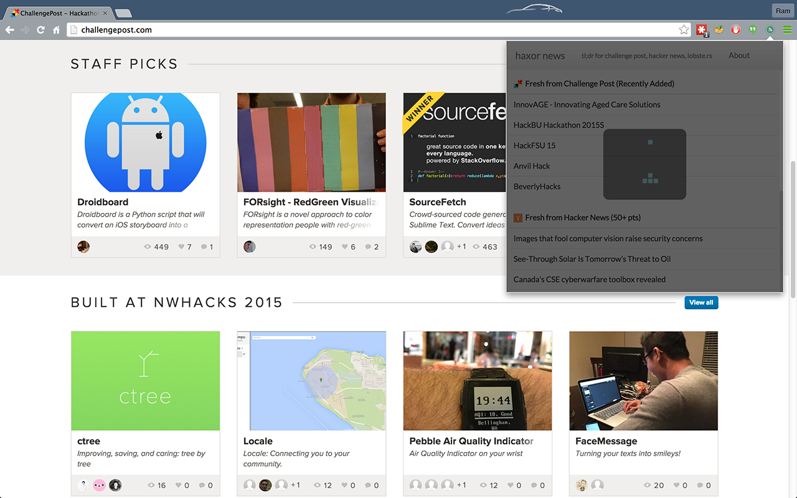Open FORsight - RedGreen project title
Screen dimensions: 797x498
coord(311,202)
